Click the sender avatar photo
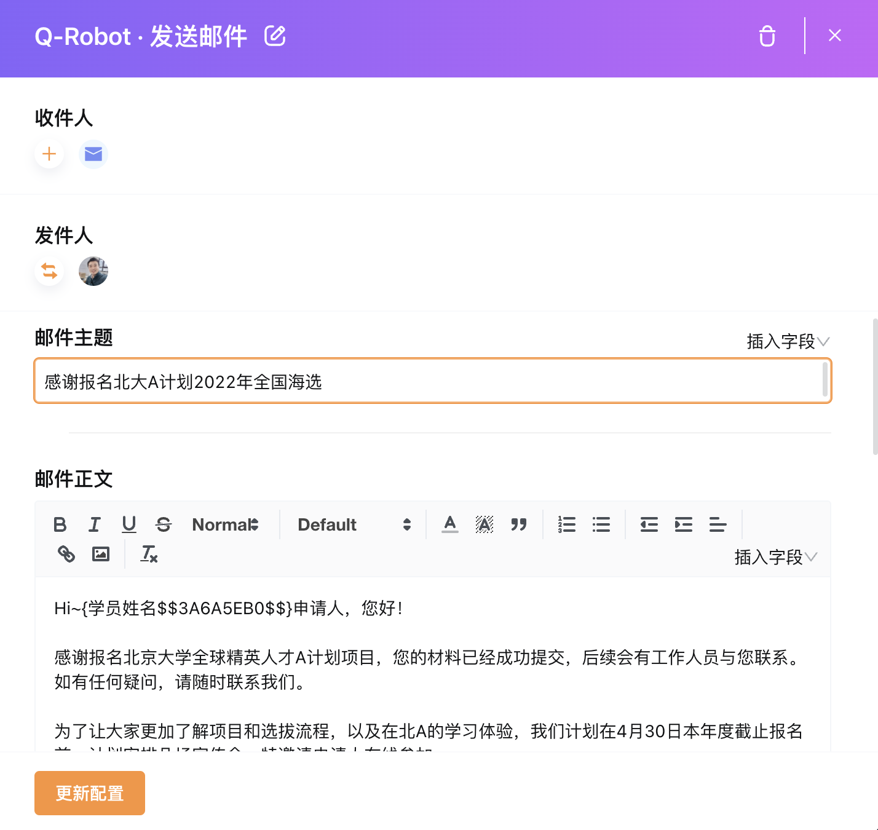Viewport: 878px width, 830px height. (x=93, y=271)
